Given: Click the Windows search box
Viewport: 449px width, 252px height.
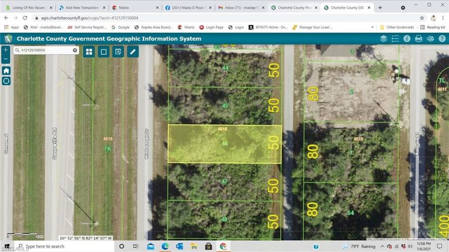Looking at the screenshot, I should [x=64, y=246].
